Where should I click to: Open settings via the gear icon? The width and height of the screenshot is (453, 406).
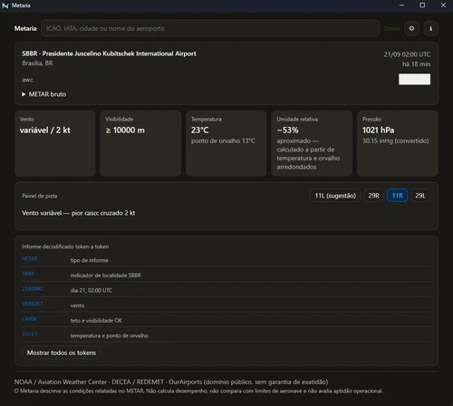point(411,28)
